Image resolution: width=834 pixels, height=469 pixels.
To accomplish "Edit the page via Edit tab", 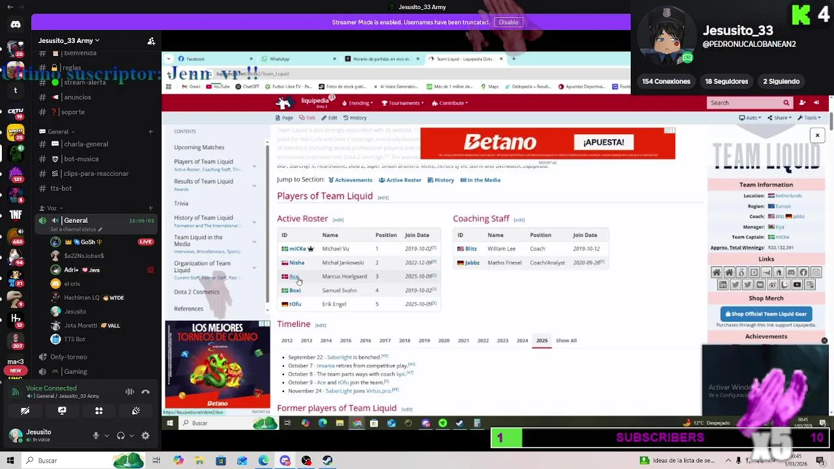I will point(329,118).
